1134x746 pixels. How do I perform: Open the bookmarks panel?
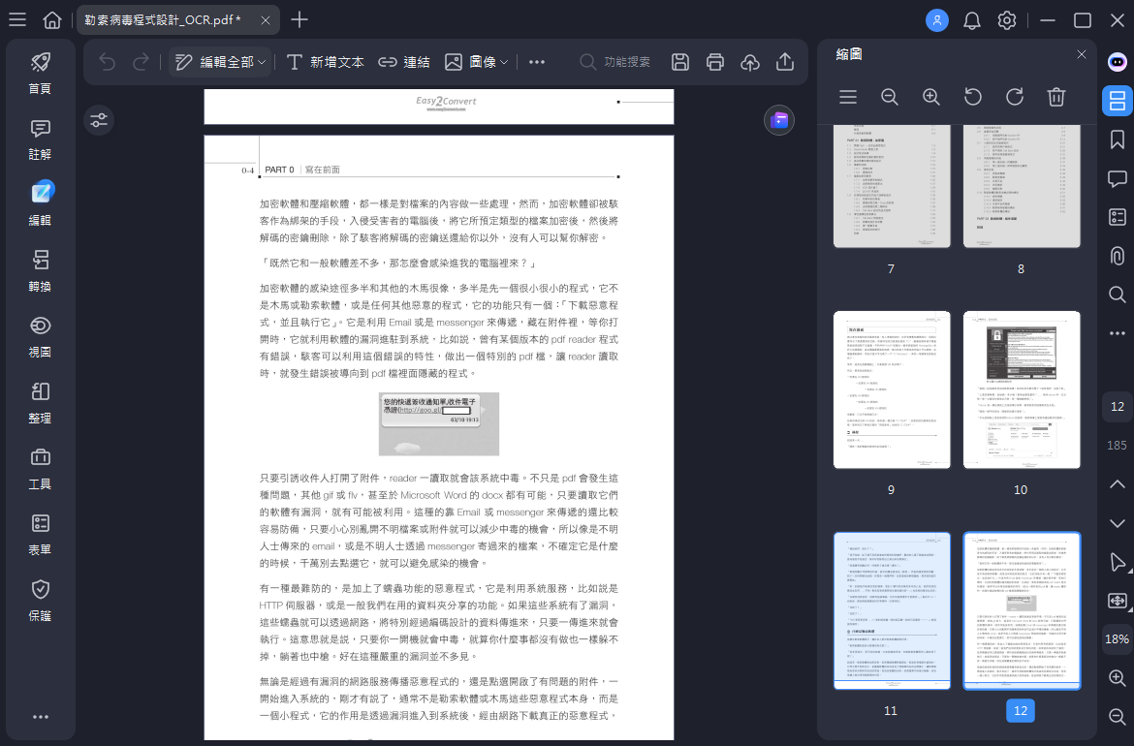point(1118,140)
